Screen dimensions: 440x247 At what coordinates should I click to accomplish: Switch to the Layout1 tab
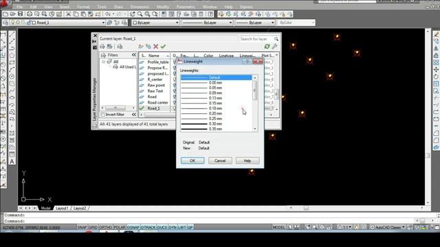(x=62, y=209)
